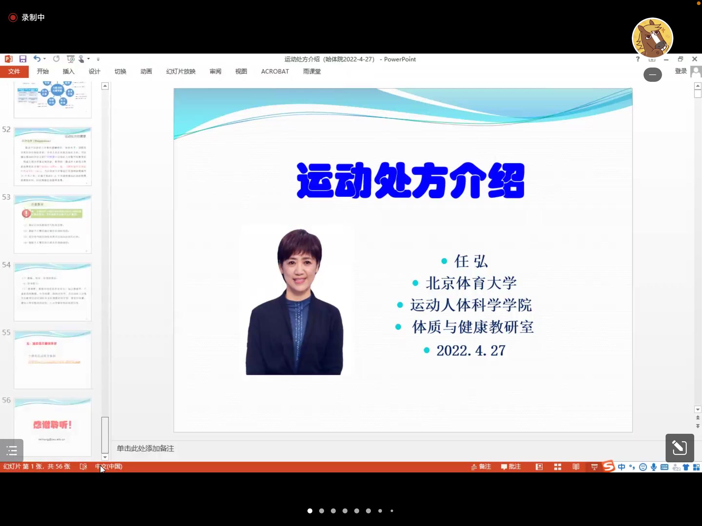Screen dimensions: 702x526
Task: Toggle Sogou 中 Chinese/English mode
Action: [x=621, y=467]
